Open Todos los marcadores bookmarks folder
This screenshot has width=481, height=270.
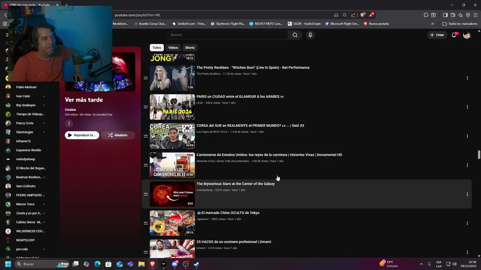click(x=460, y=24)
